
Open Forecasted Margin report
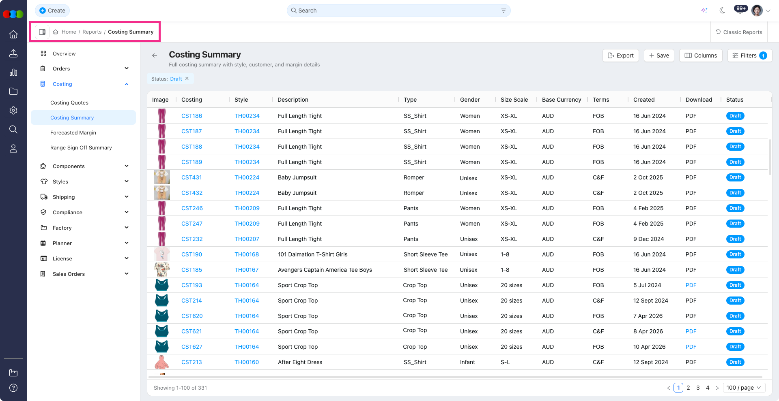coord(73,132)
